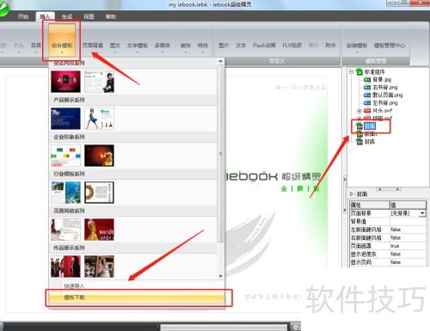Choose the white floral 页面风格系列 template
Viewport: 430px width, 331px height.
point(65,230)
